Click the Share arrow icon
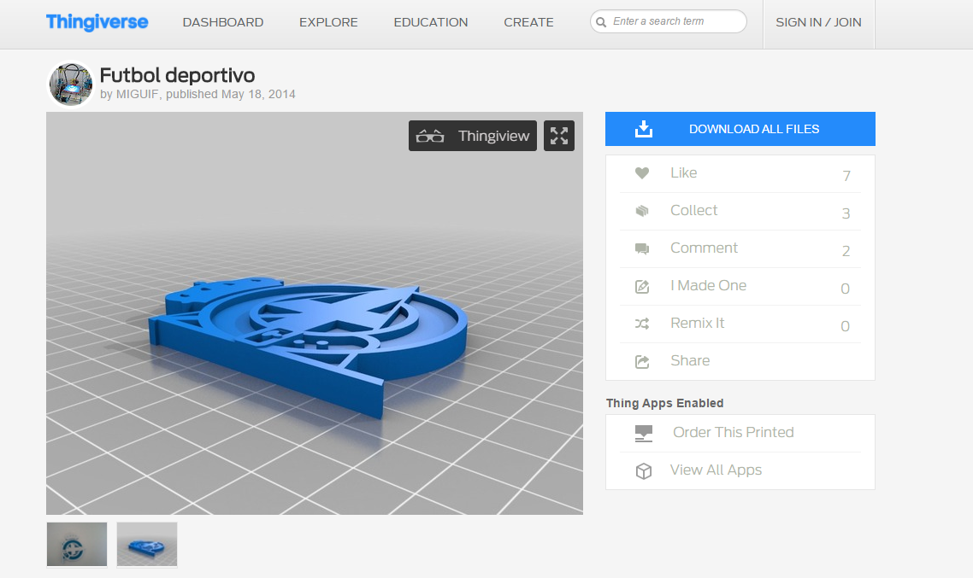 (641, 361)
